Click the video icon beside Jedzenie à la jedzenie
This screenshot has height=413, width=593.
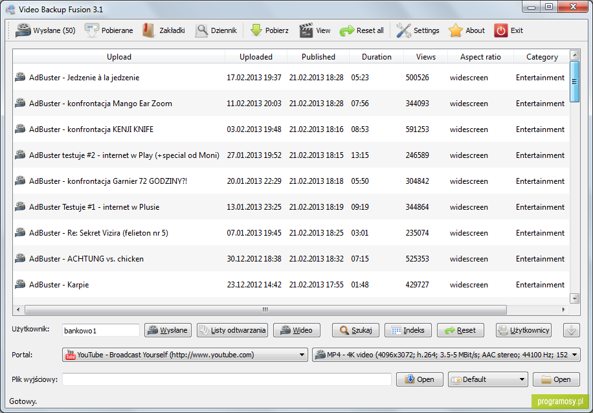20,77
